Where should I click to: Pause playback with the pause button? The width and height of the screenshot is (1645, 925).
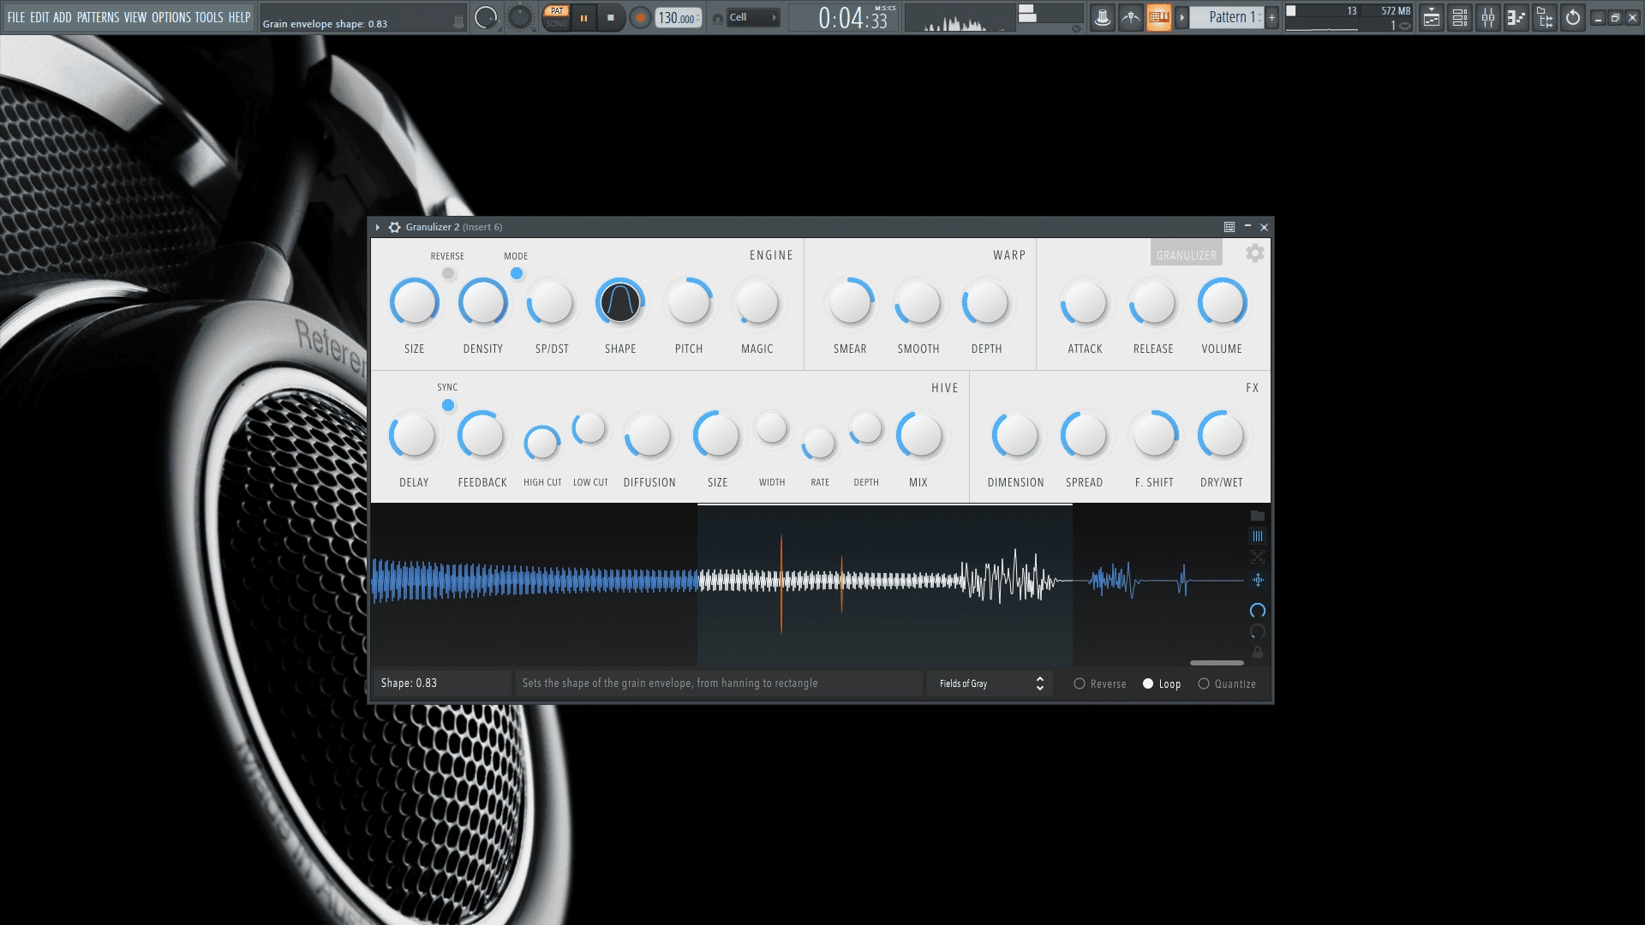[583, 18]
